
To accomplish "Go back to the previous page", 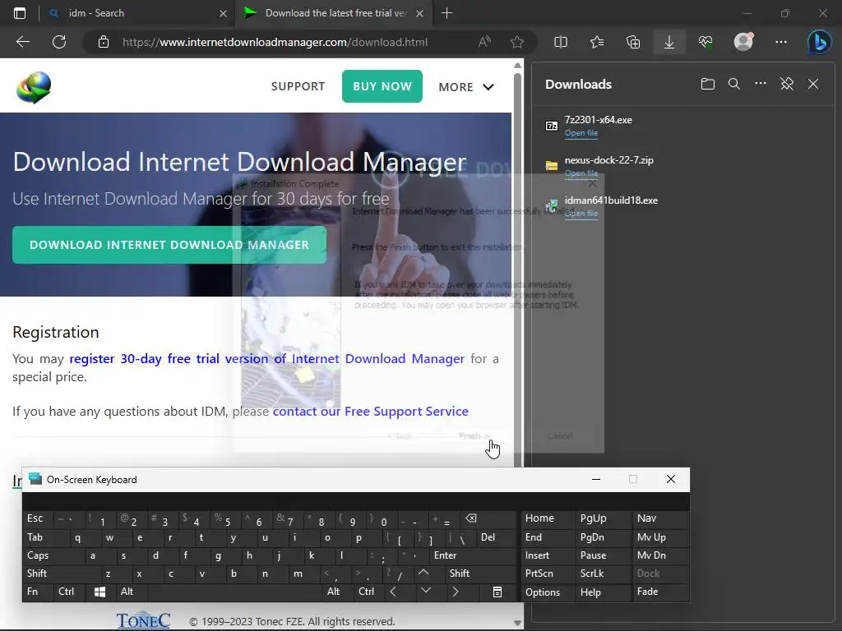I will pyautogui.click(x=23, y=42).
